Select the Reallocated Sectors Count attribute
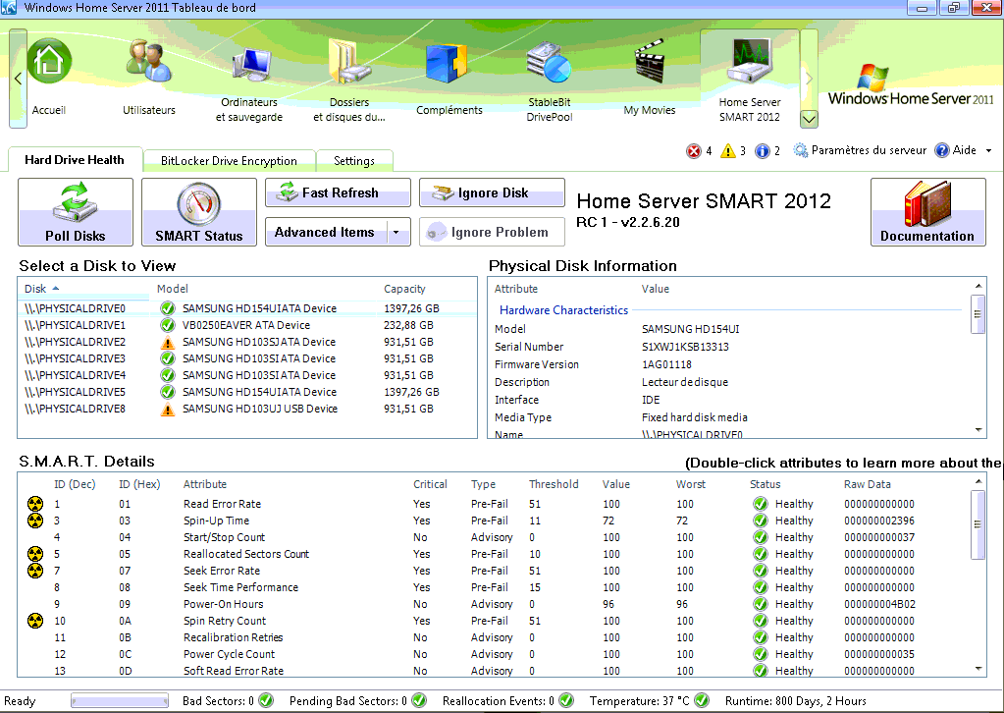Image resolution: width=1004 pixels, height=713 pixels. (246, 554)
